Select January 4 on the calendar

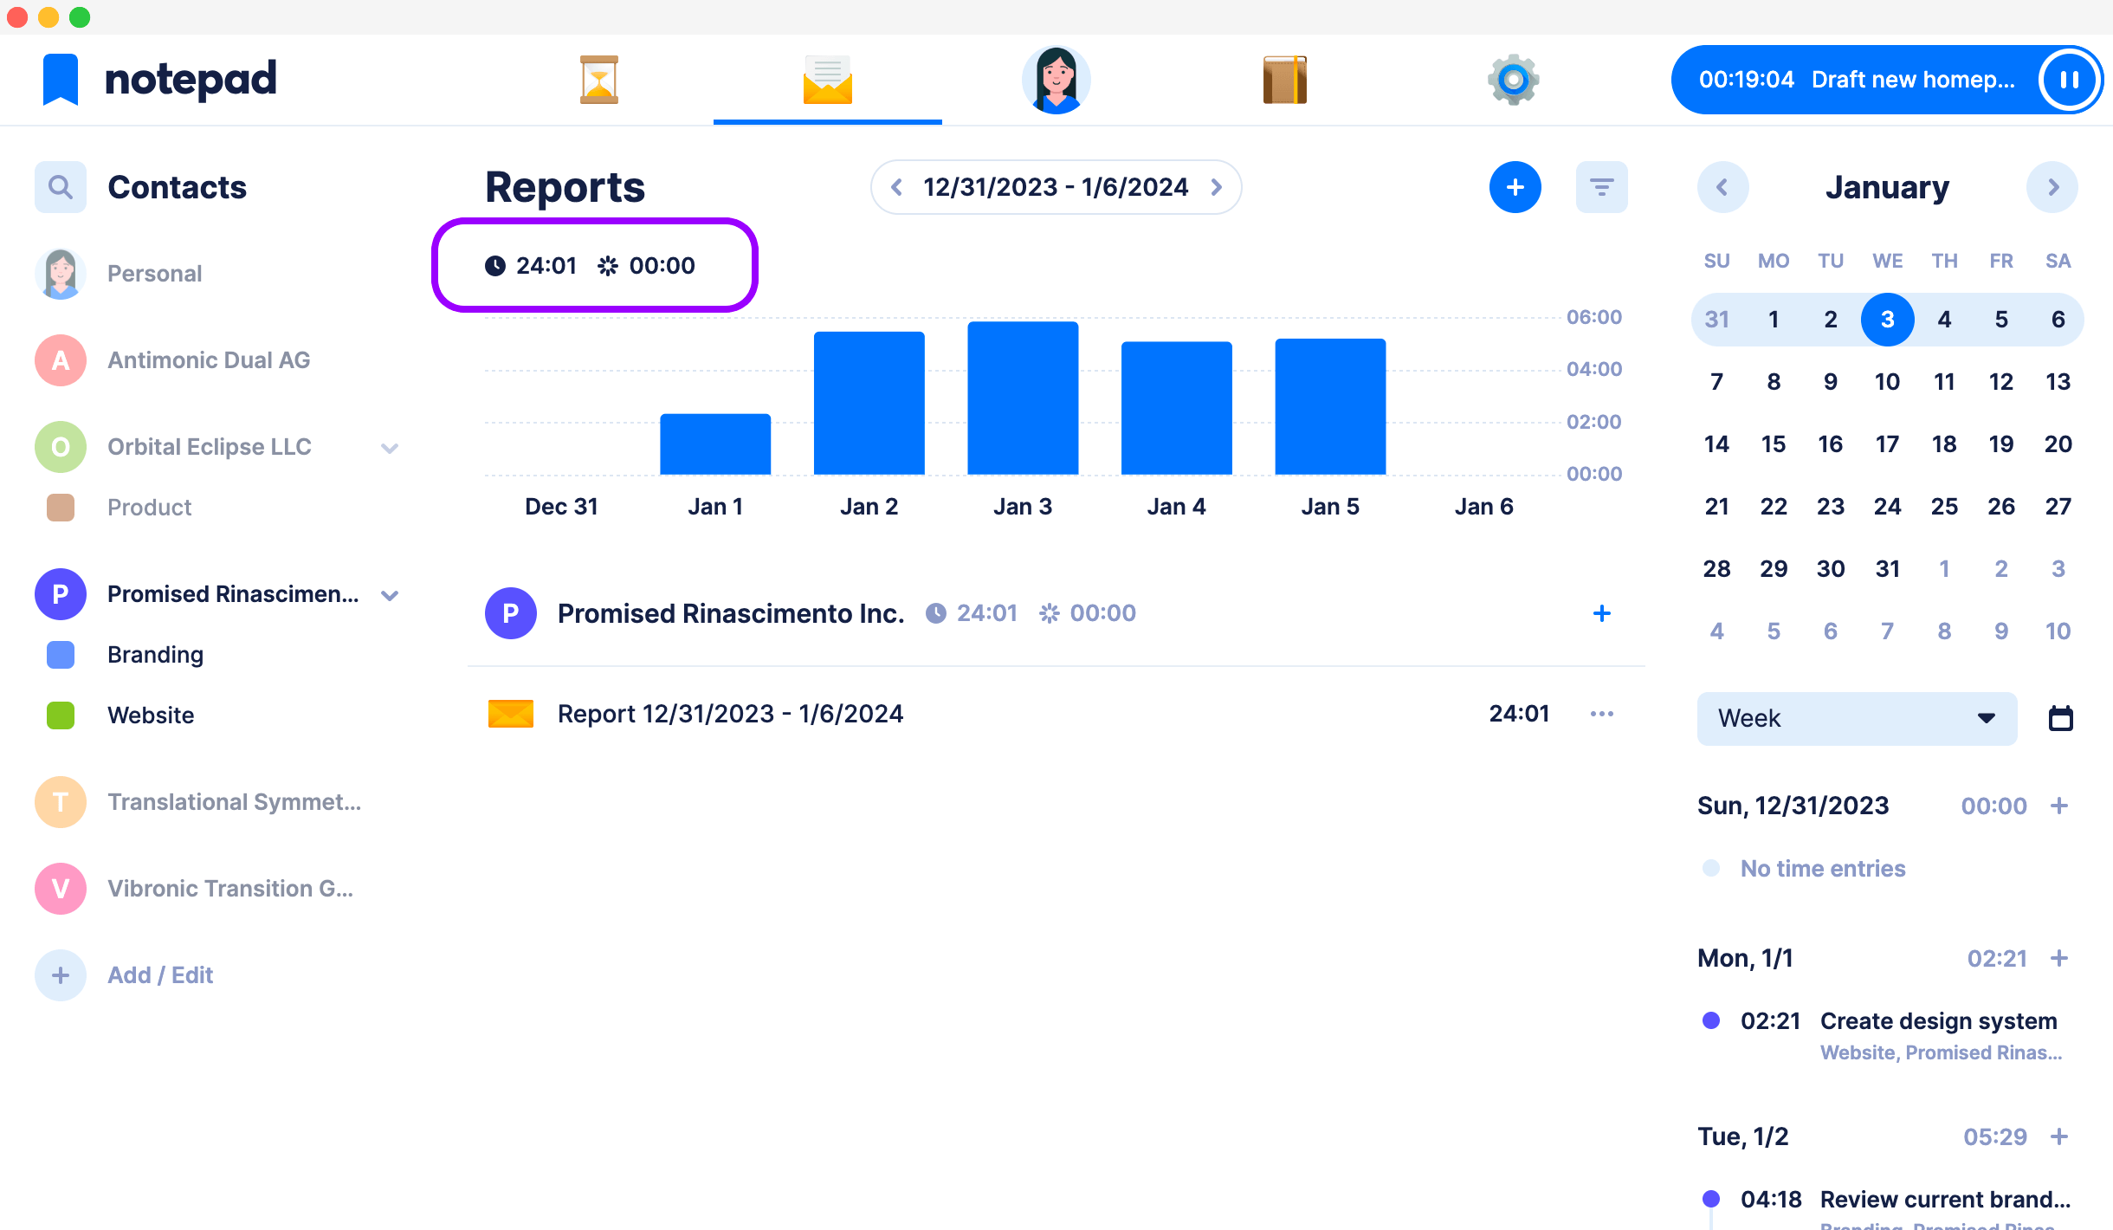1945,320
